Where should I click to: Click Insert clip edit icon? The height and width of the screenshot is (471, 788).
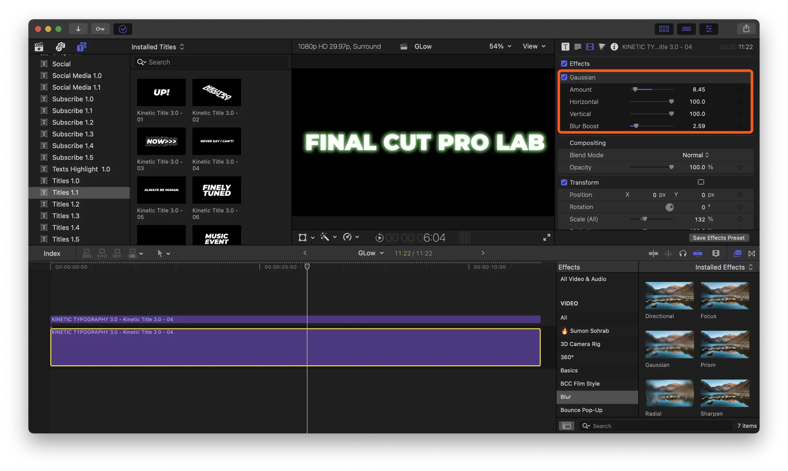tap(102, 253)
